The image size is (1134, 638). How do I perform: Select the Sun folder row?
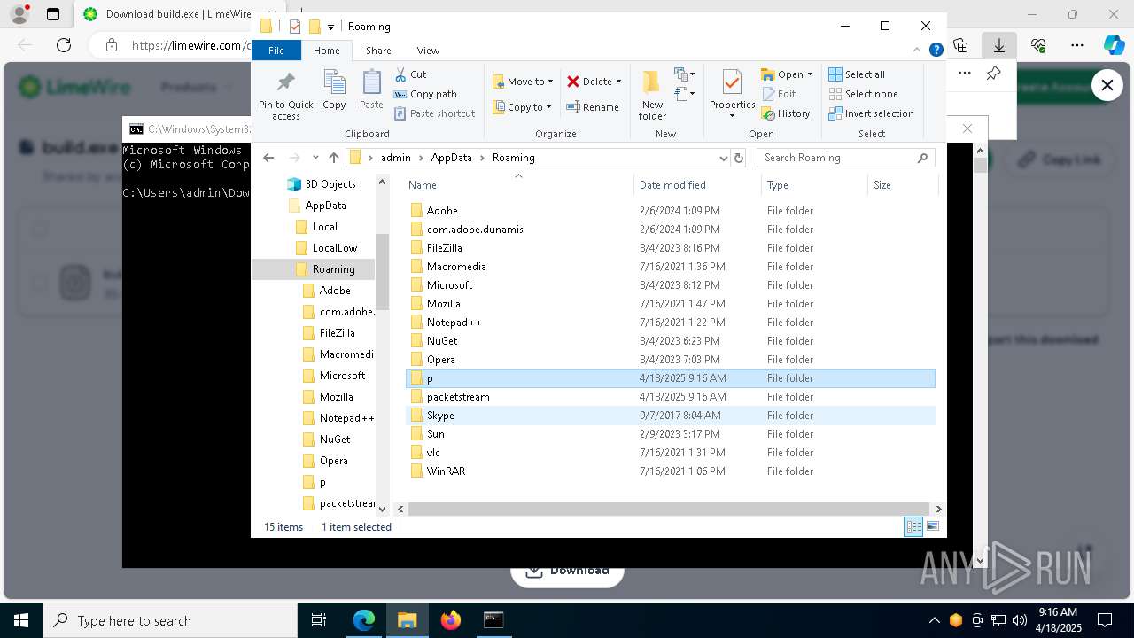pos(671,434)
